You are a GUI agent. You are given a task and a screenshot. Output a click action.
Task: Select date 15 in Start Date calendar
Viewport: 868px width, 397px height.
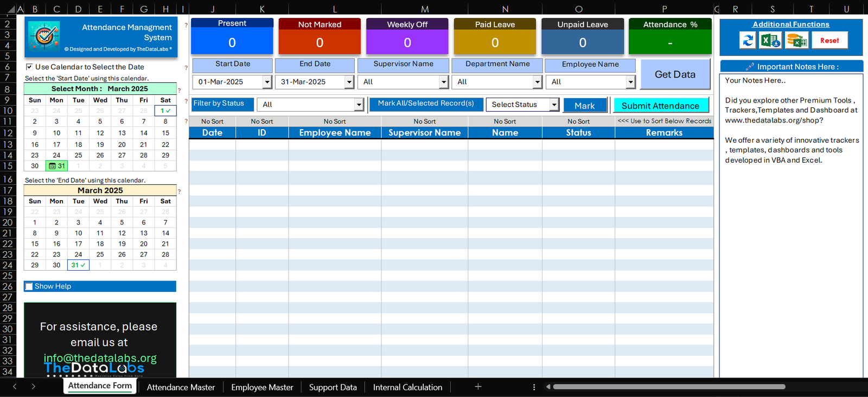click(x=165, y=133)
